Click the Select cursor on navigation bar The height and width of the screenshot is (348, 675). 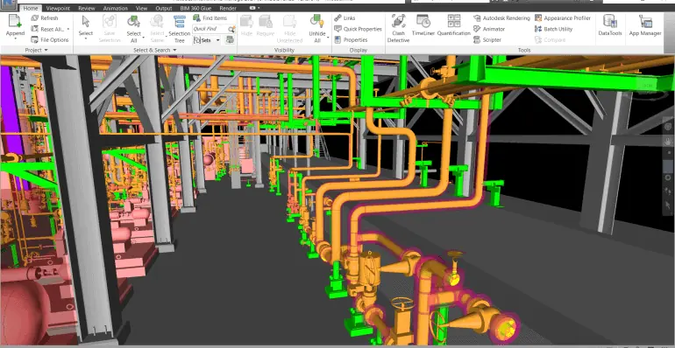click(668, 205)
